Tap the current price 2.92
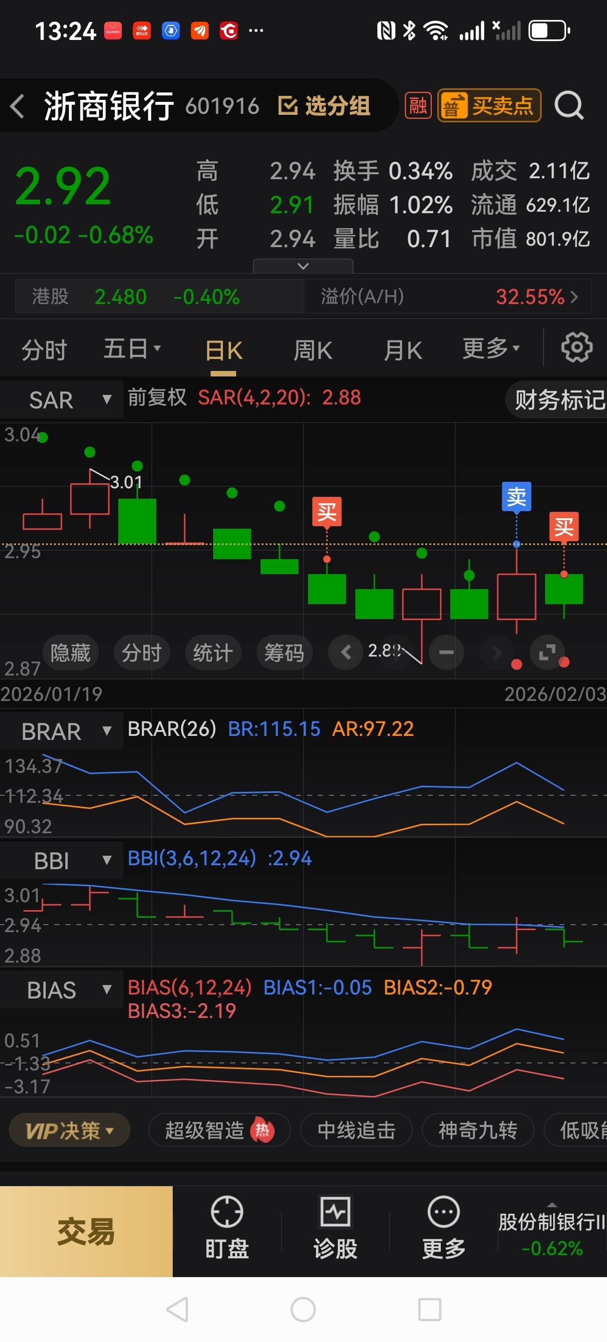Screen dimensions: 607x1342 [62, 186]
